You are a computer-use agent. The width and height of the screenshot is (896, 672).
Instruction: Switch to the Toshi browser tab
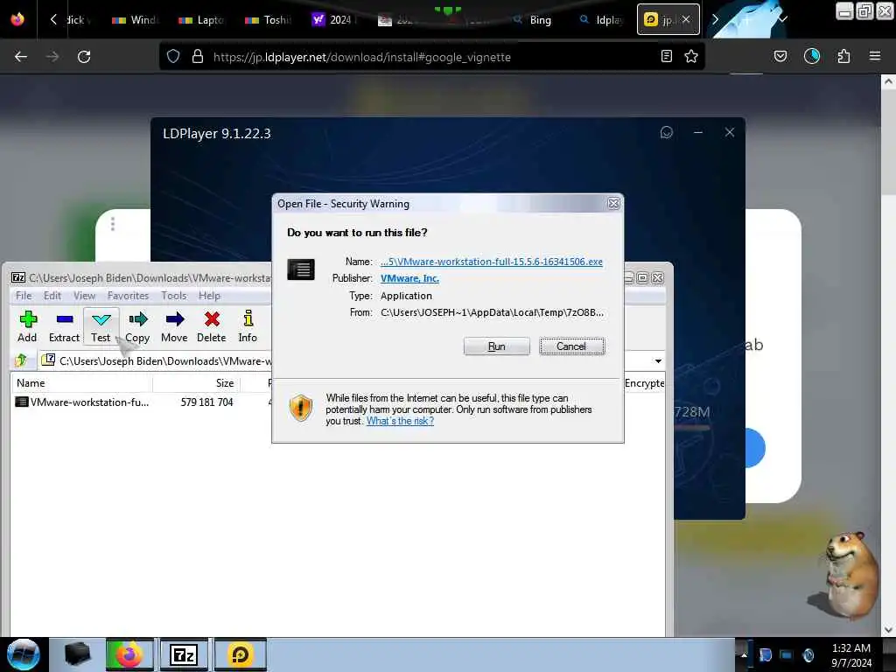(x=268, y=20)
